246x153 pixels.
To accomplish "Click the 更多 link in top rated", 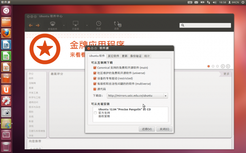I will tap(226, 74).
